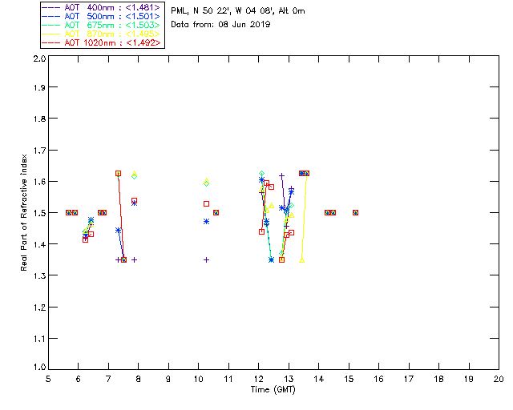Click the x-axis tick label 13
The height and width of the screenshot is (410, 513).
coord(289,379)
